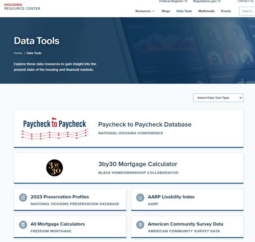This screenshot has height=242, width=255.
Task: Open the 2023 Preservation Profiles link
Action: point(60,197)
